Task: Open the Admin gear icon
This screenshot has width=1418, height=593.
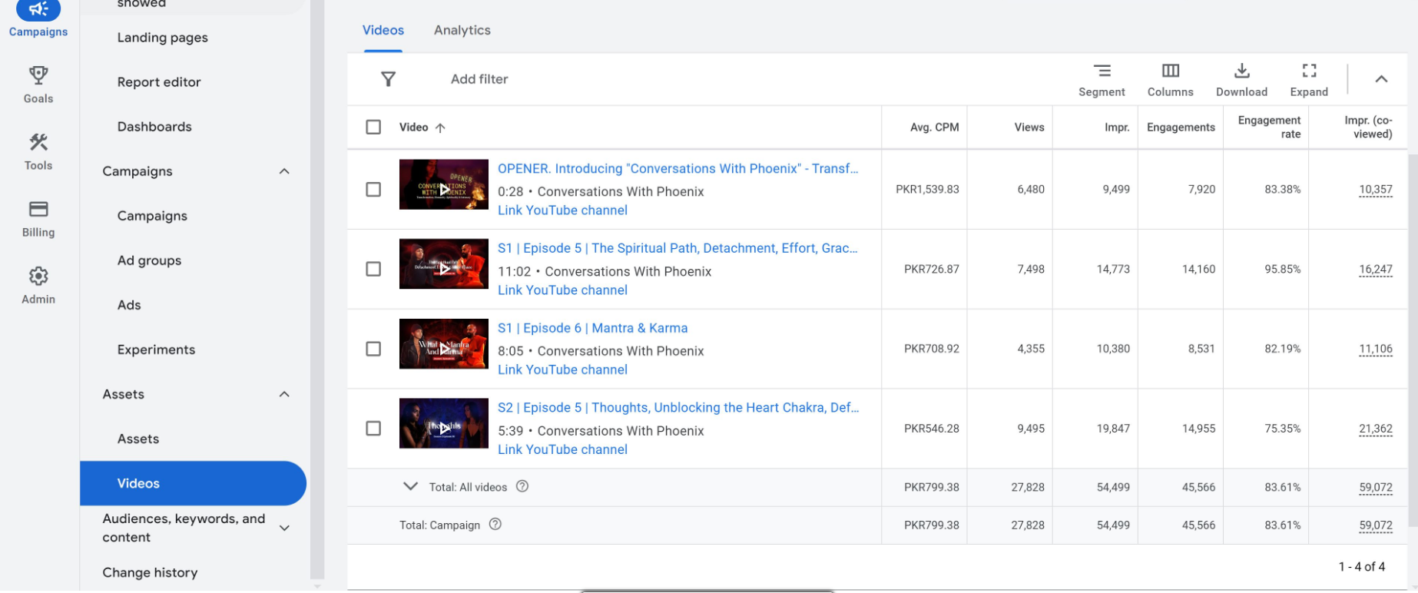Action: [38, 277]
